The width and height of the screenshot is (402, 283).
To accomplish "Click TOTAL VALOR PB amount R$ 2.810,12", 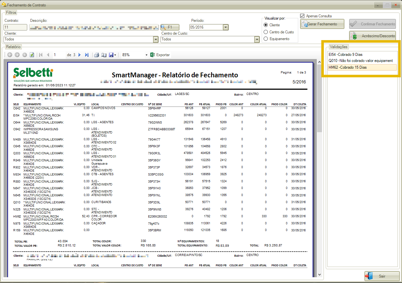I will click(67, 245).
